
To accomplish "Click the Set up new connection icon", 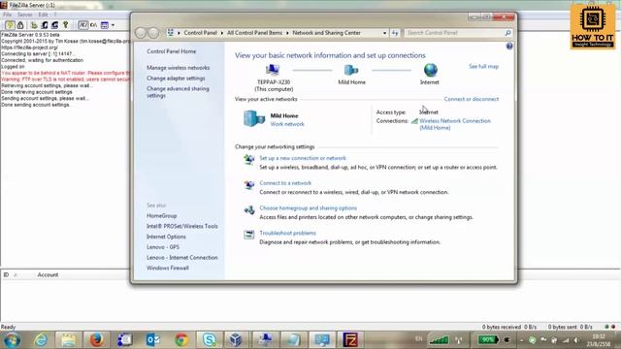I will [248, 160].
